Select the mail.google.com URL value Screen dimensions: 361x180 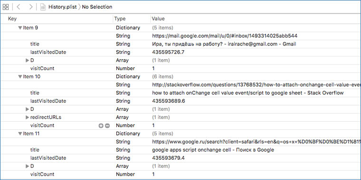225,36
